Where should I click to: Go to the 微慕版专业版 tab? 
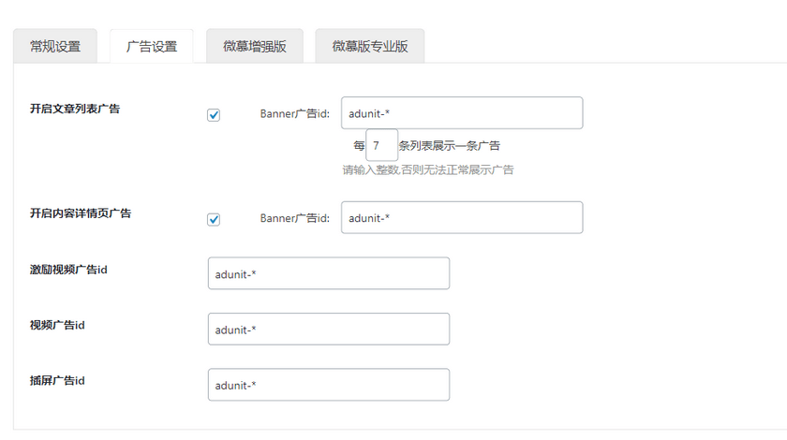[x=370, y=47]
